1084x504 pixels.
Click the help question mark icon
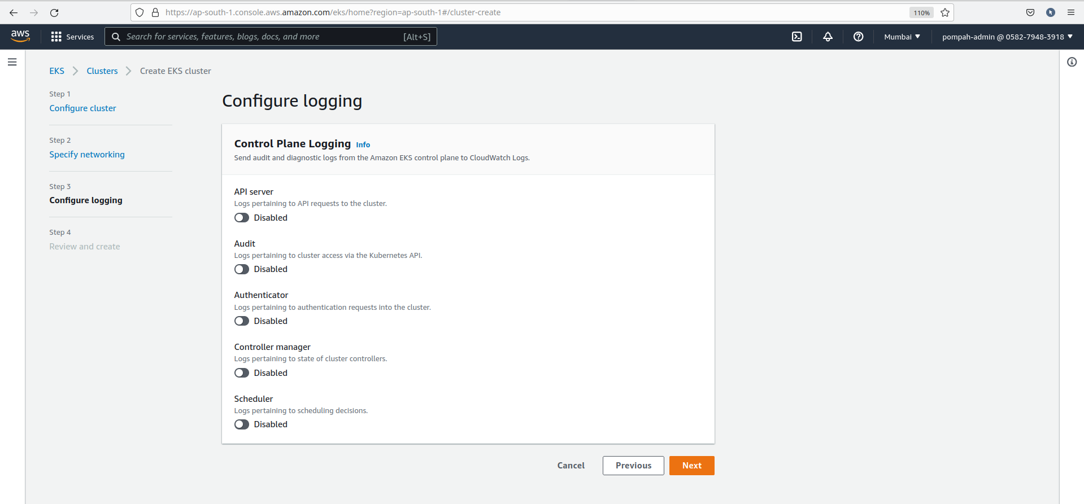tap(858, 37)
